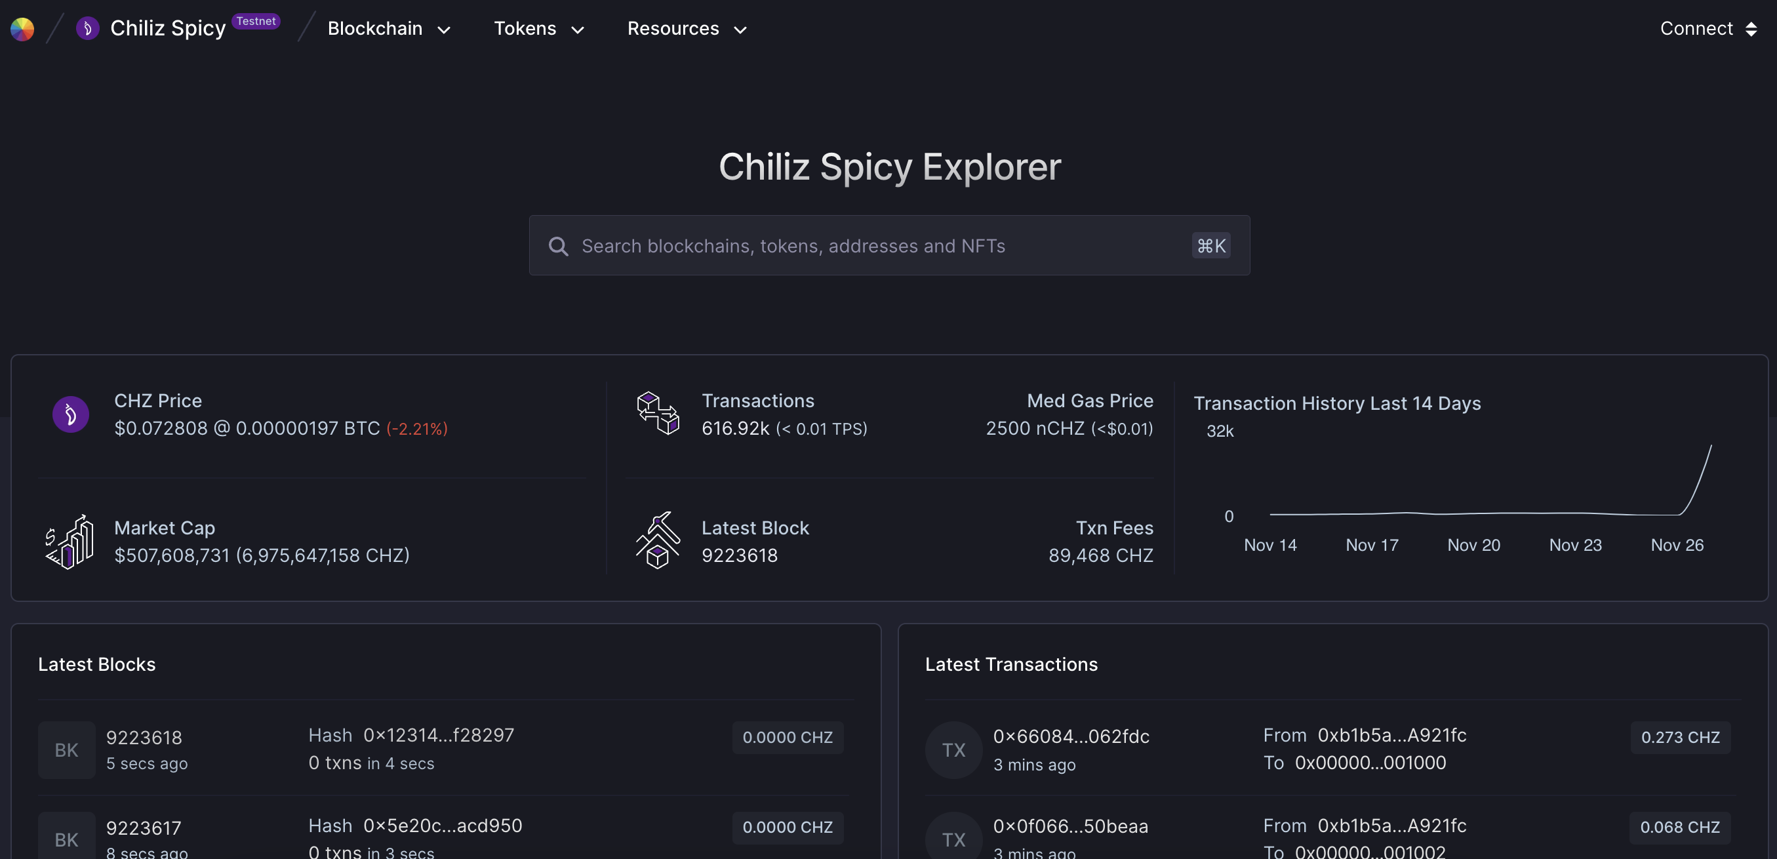Click latest block number 9223618 in stats

[739, 555]
